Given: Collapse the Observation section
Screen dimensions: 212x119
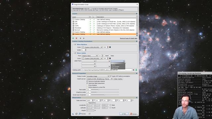Looking at the screenshot, I should 136,98.
